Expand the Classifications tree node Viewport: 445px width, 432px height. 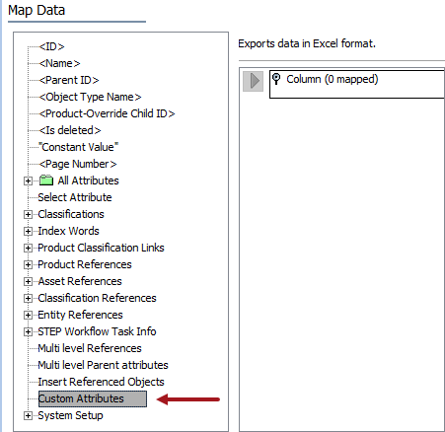tap(28, 214)
